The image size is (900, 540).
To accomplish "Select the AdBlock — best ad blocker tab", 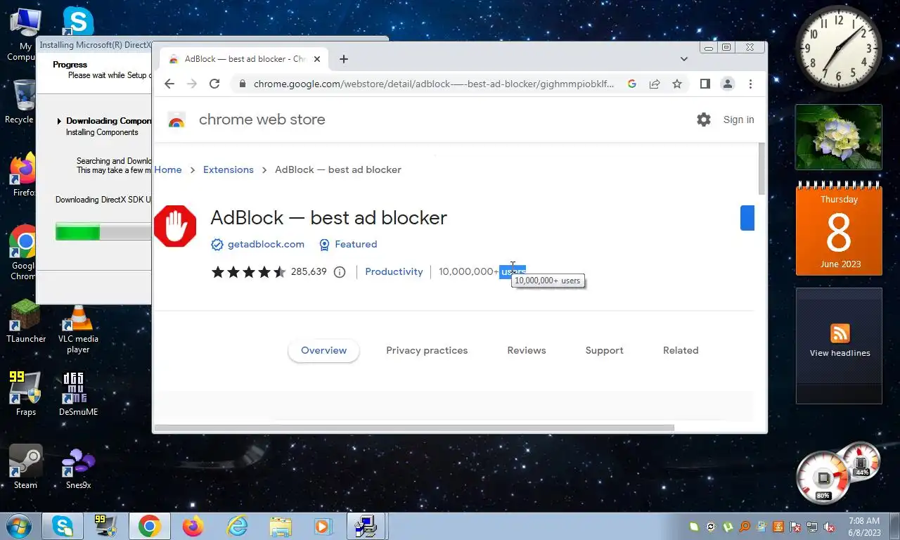I will [243, 59].
